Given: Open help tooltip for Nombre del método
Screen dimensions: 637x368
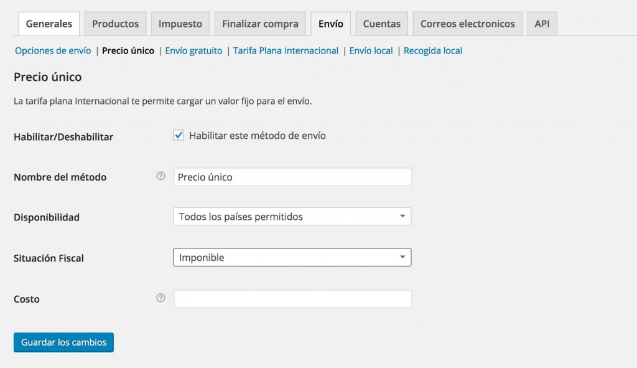Looking at the screenshot, I should coord(161,176).
